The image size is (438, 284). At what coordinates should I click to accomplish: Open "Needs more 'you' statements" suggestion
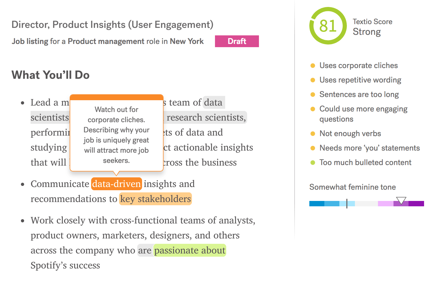[369, 148]
